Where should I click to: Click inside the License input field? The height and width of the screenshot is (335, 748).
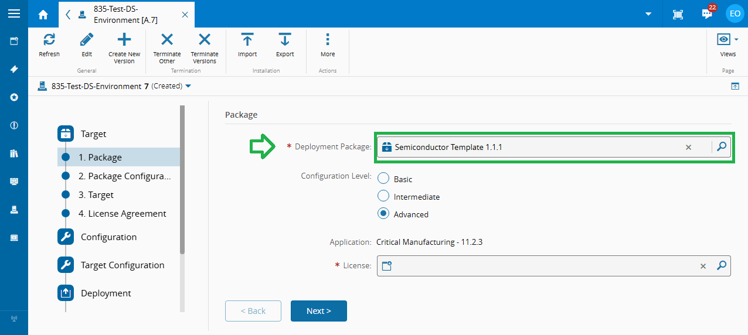[x=539, y=266]
